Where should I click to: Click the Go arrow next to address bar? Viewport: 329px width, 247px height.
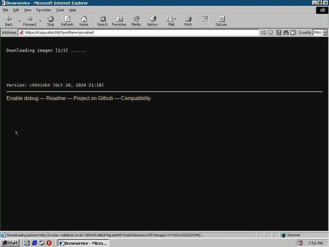[x=263, y=32]
